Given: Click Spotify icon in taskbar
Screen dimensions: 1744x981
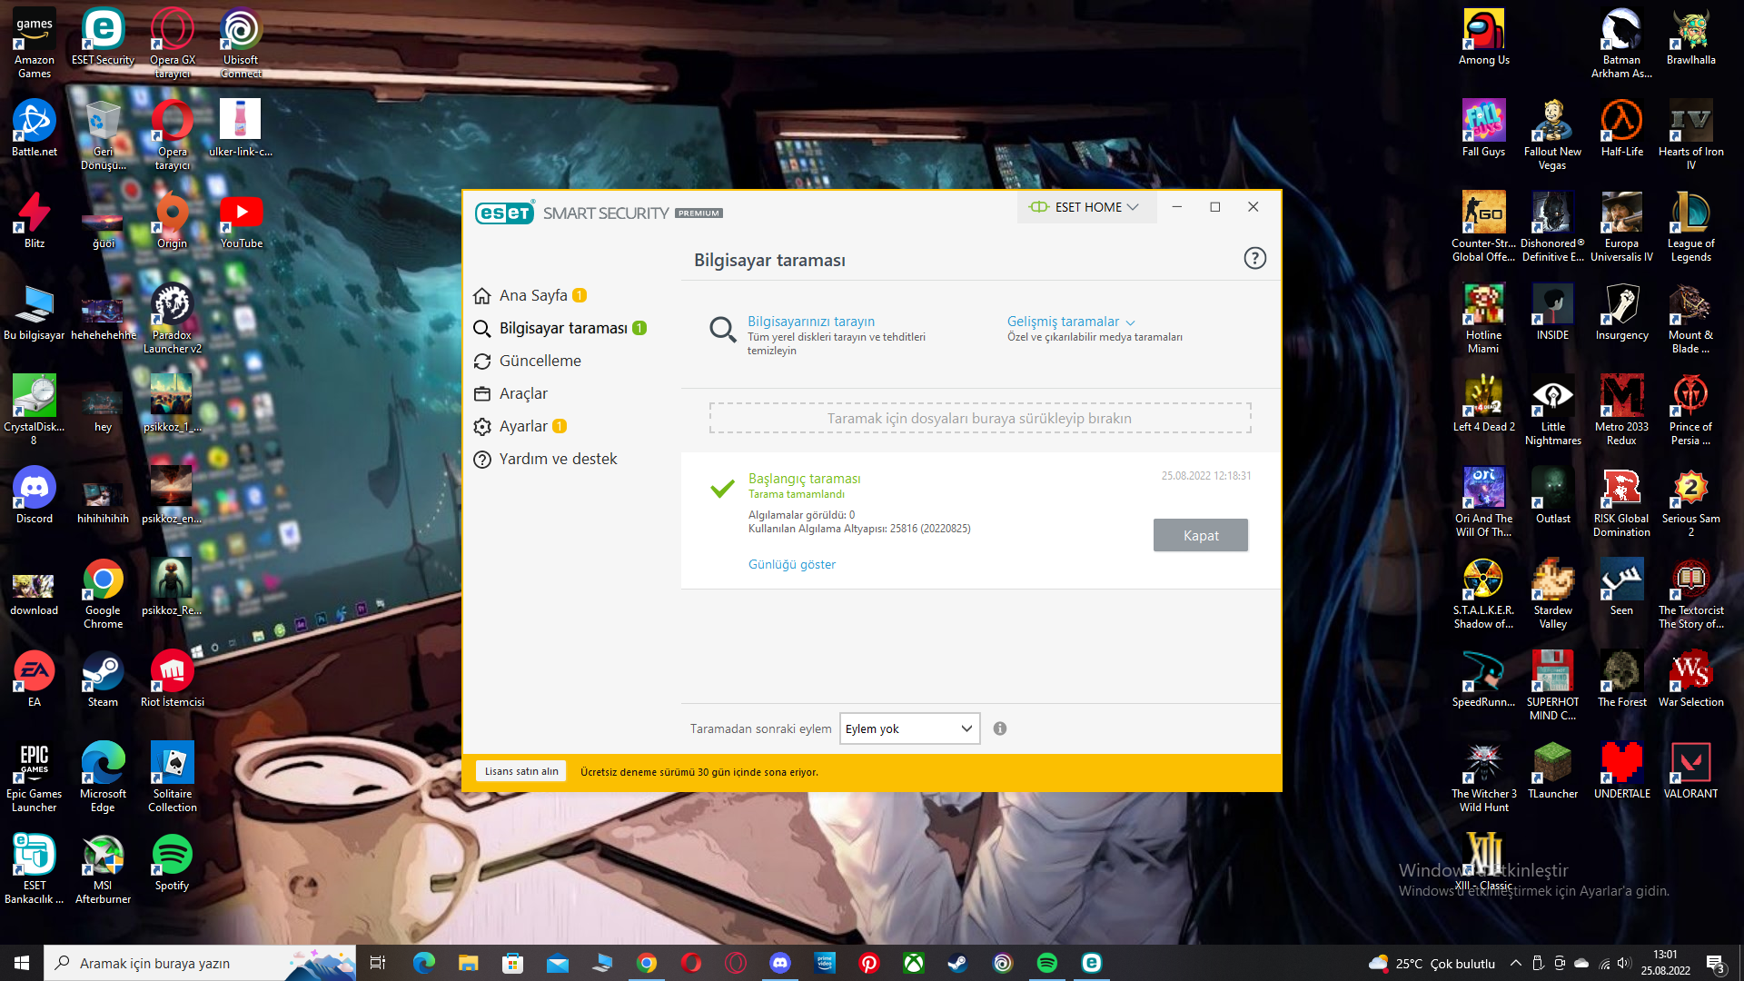Looking at the screenshot, I should 1046,963.
